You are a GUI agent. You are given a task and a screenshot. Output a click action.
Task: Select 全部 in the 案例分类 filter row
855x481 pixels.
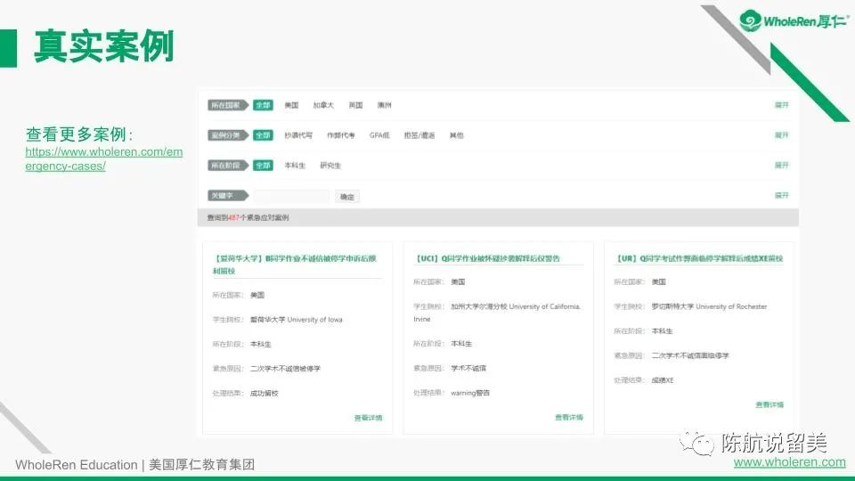263,135
